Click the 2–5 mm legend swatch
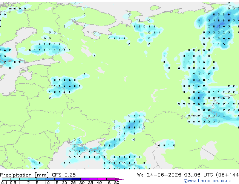Viewport: 239px width, 184px height. [x=32, y=179]
